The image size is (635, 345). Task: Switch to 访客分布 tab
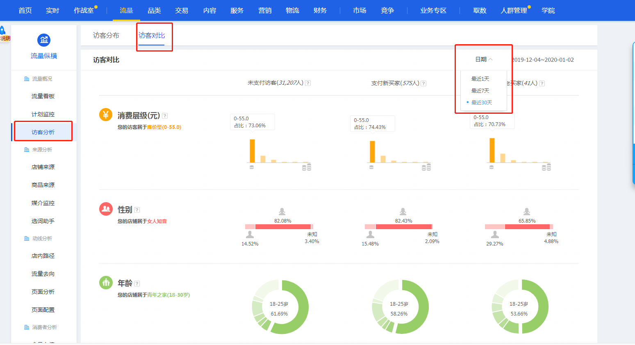(106, 36)
